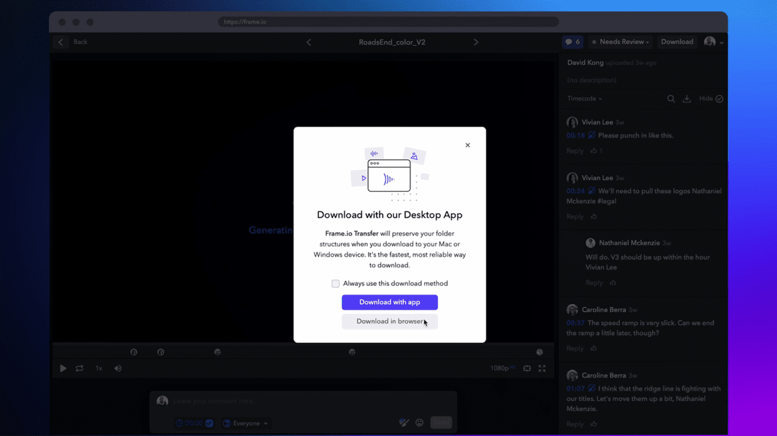Open the emoji picker in comment box

click(x=419, y=422)
